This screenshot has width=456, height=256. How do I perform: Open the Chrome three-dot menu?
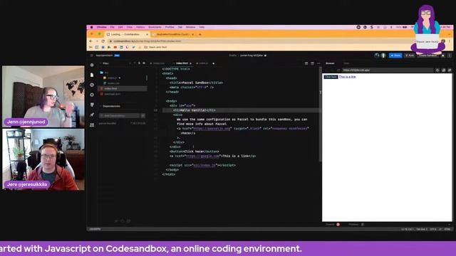point(450,41)
